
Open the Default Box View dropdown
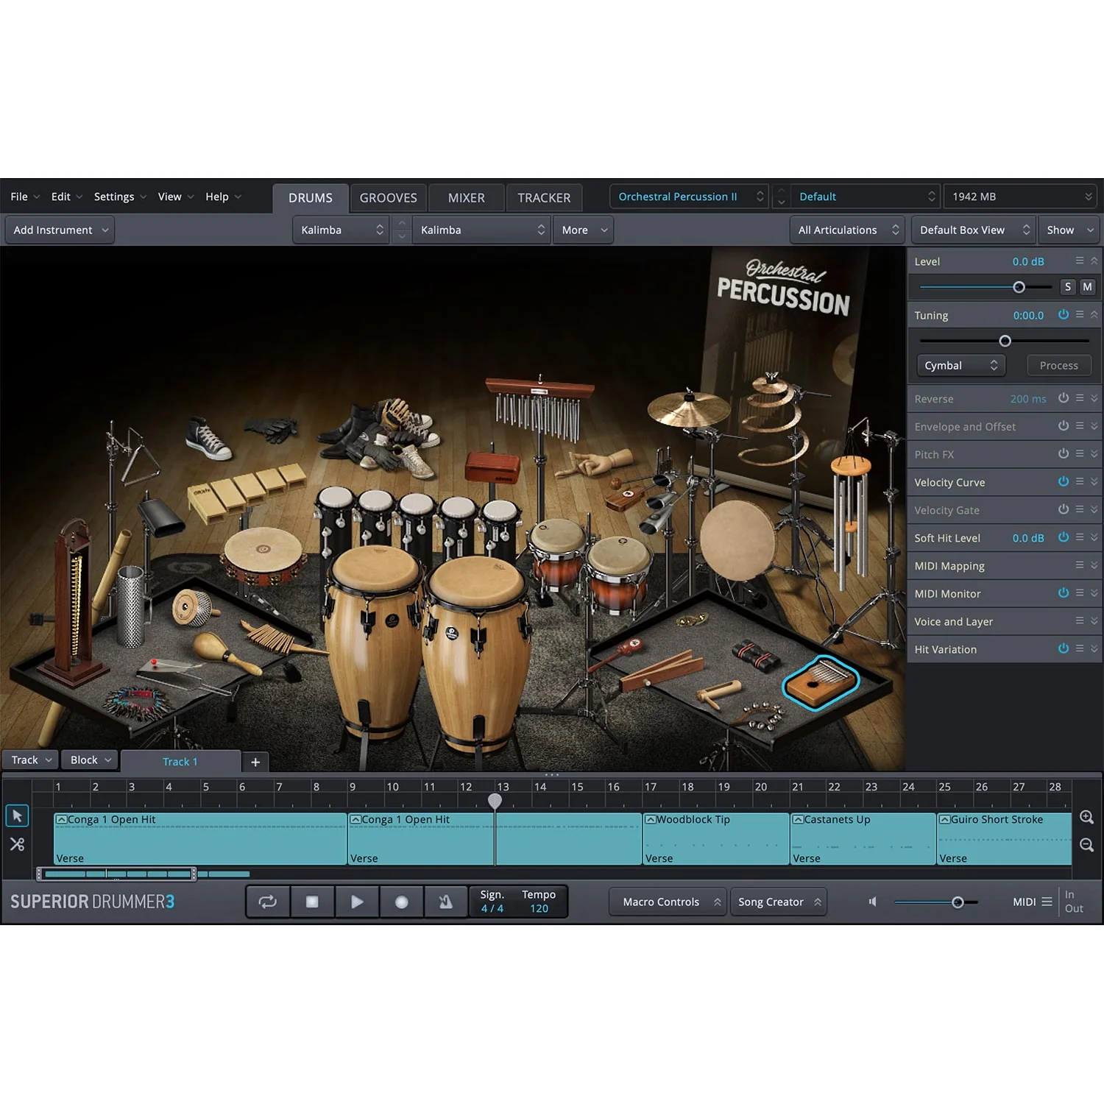973,230
